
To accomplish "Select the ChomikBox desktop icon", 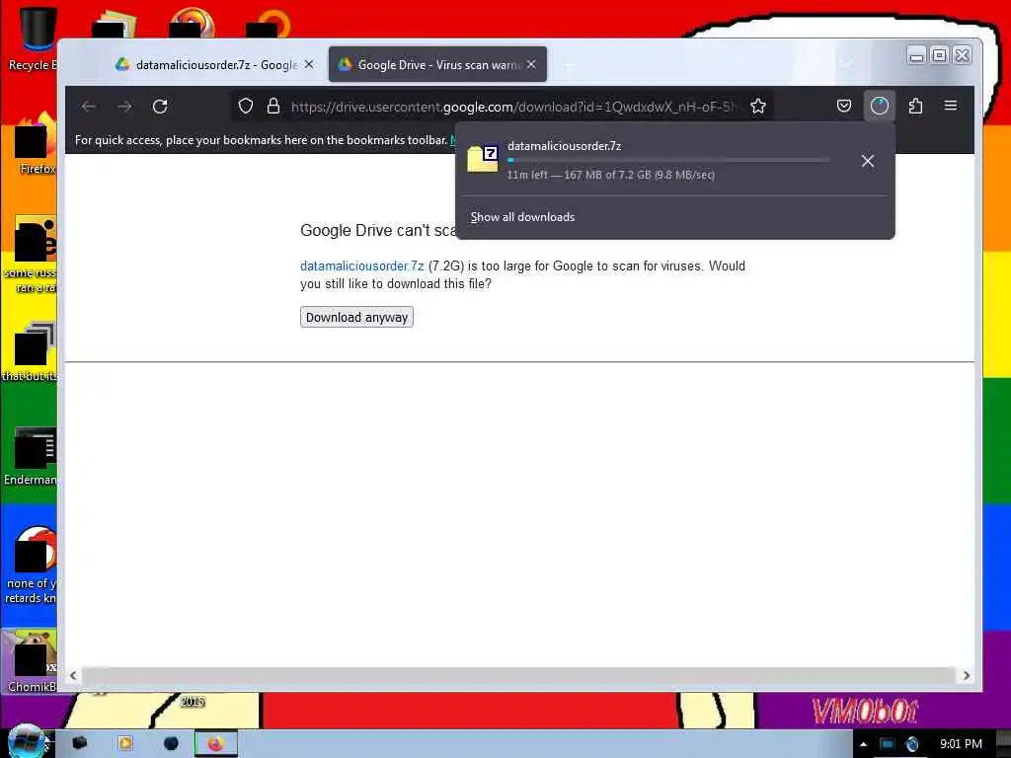I will click(x=31, y=662).
